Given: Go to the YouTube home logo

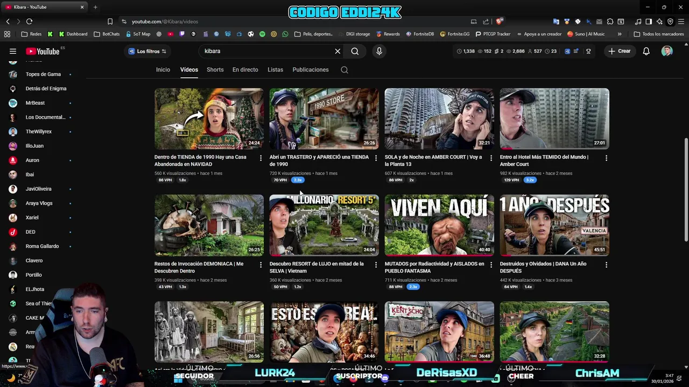Looking at the screenshot, I should point(43,51).
